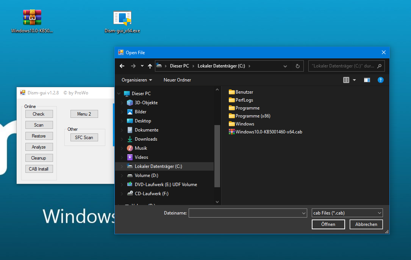Select the Benutzer folder

coord(241,92)
